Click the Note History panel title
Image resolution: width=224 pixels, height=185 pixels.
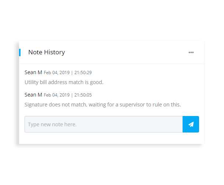[47, 52]
